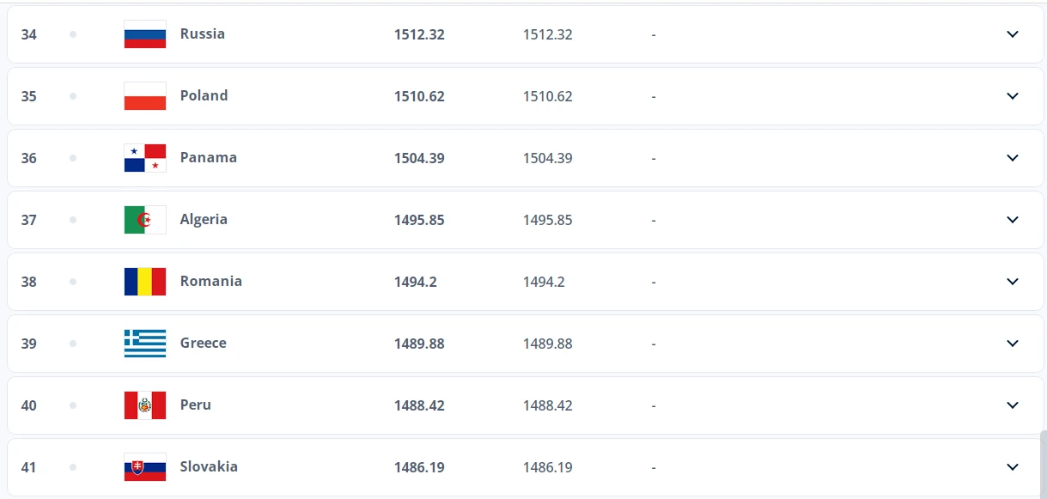Viewport: 1047px width, 499px height.
Task: Click the Slovakia flag icon
Action: click(145, 467)
